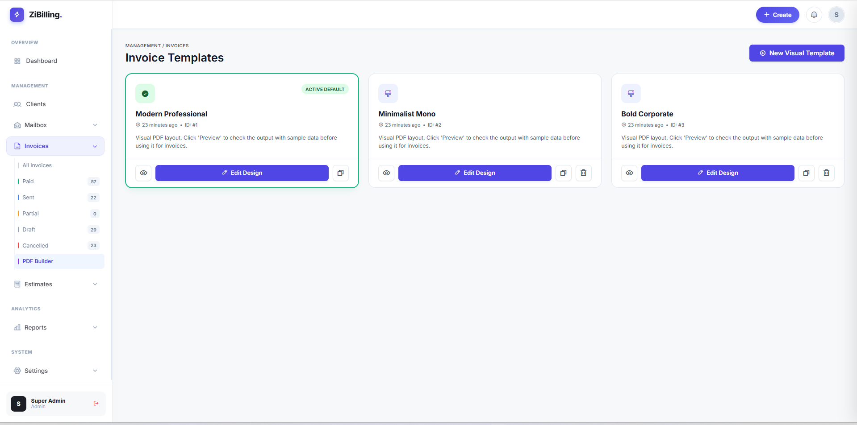Image resolution: width=857 pixels, height=425 pixels.
Task: Expand the Mailbox menu
Action: 55,125
